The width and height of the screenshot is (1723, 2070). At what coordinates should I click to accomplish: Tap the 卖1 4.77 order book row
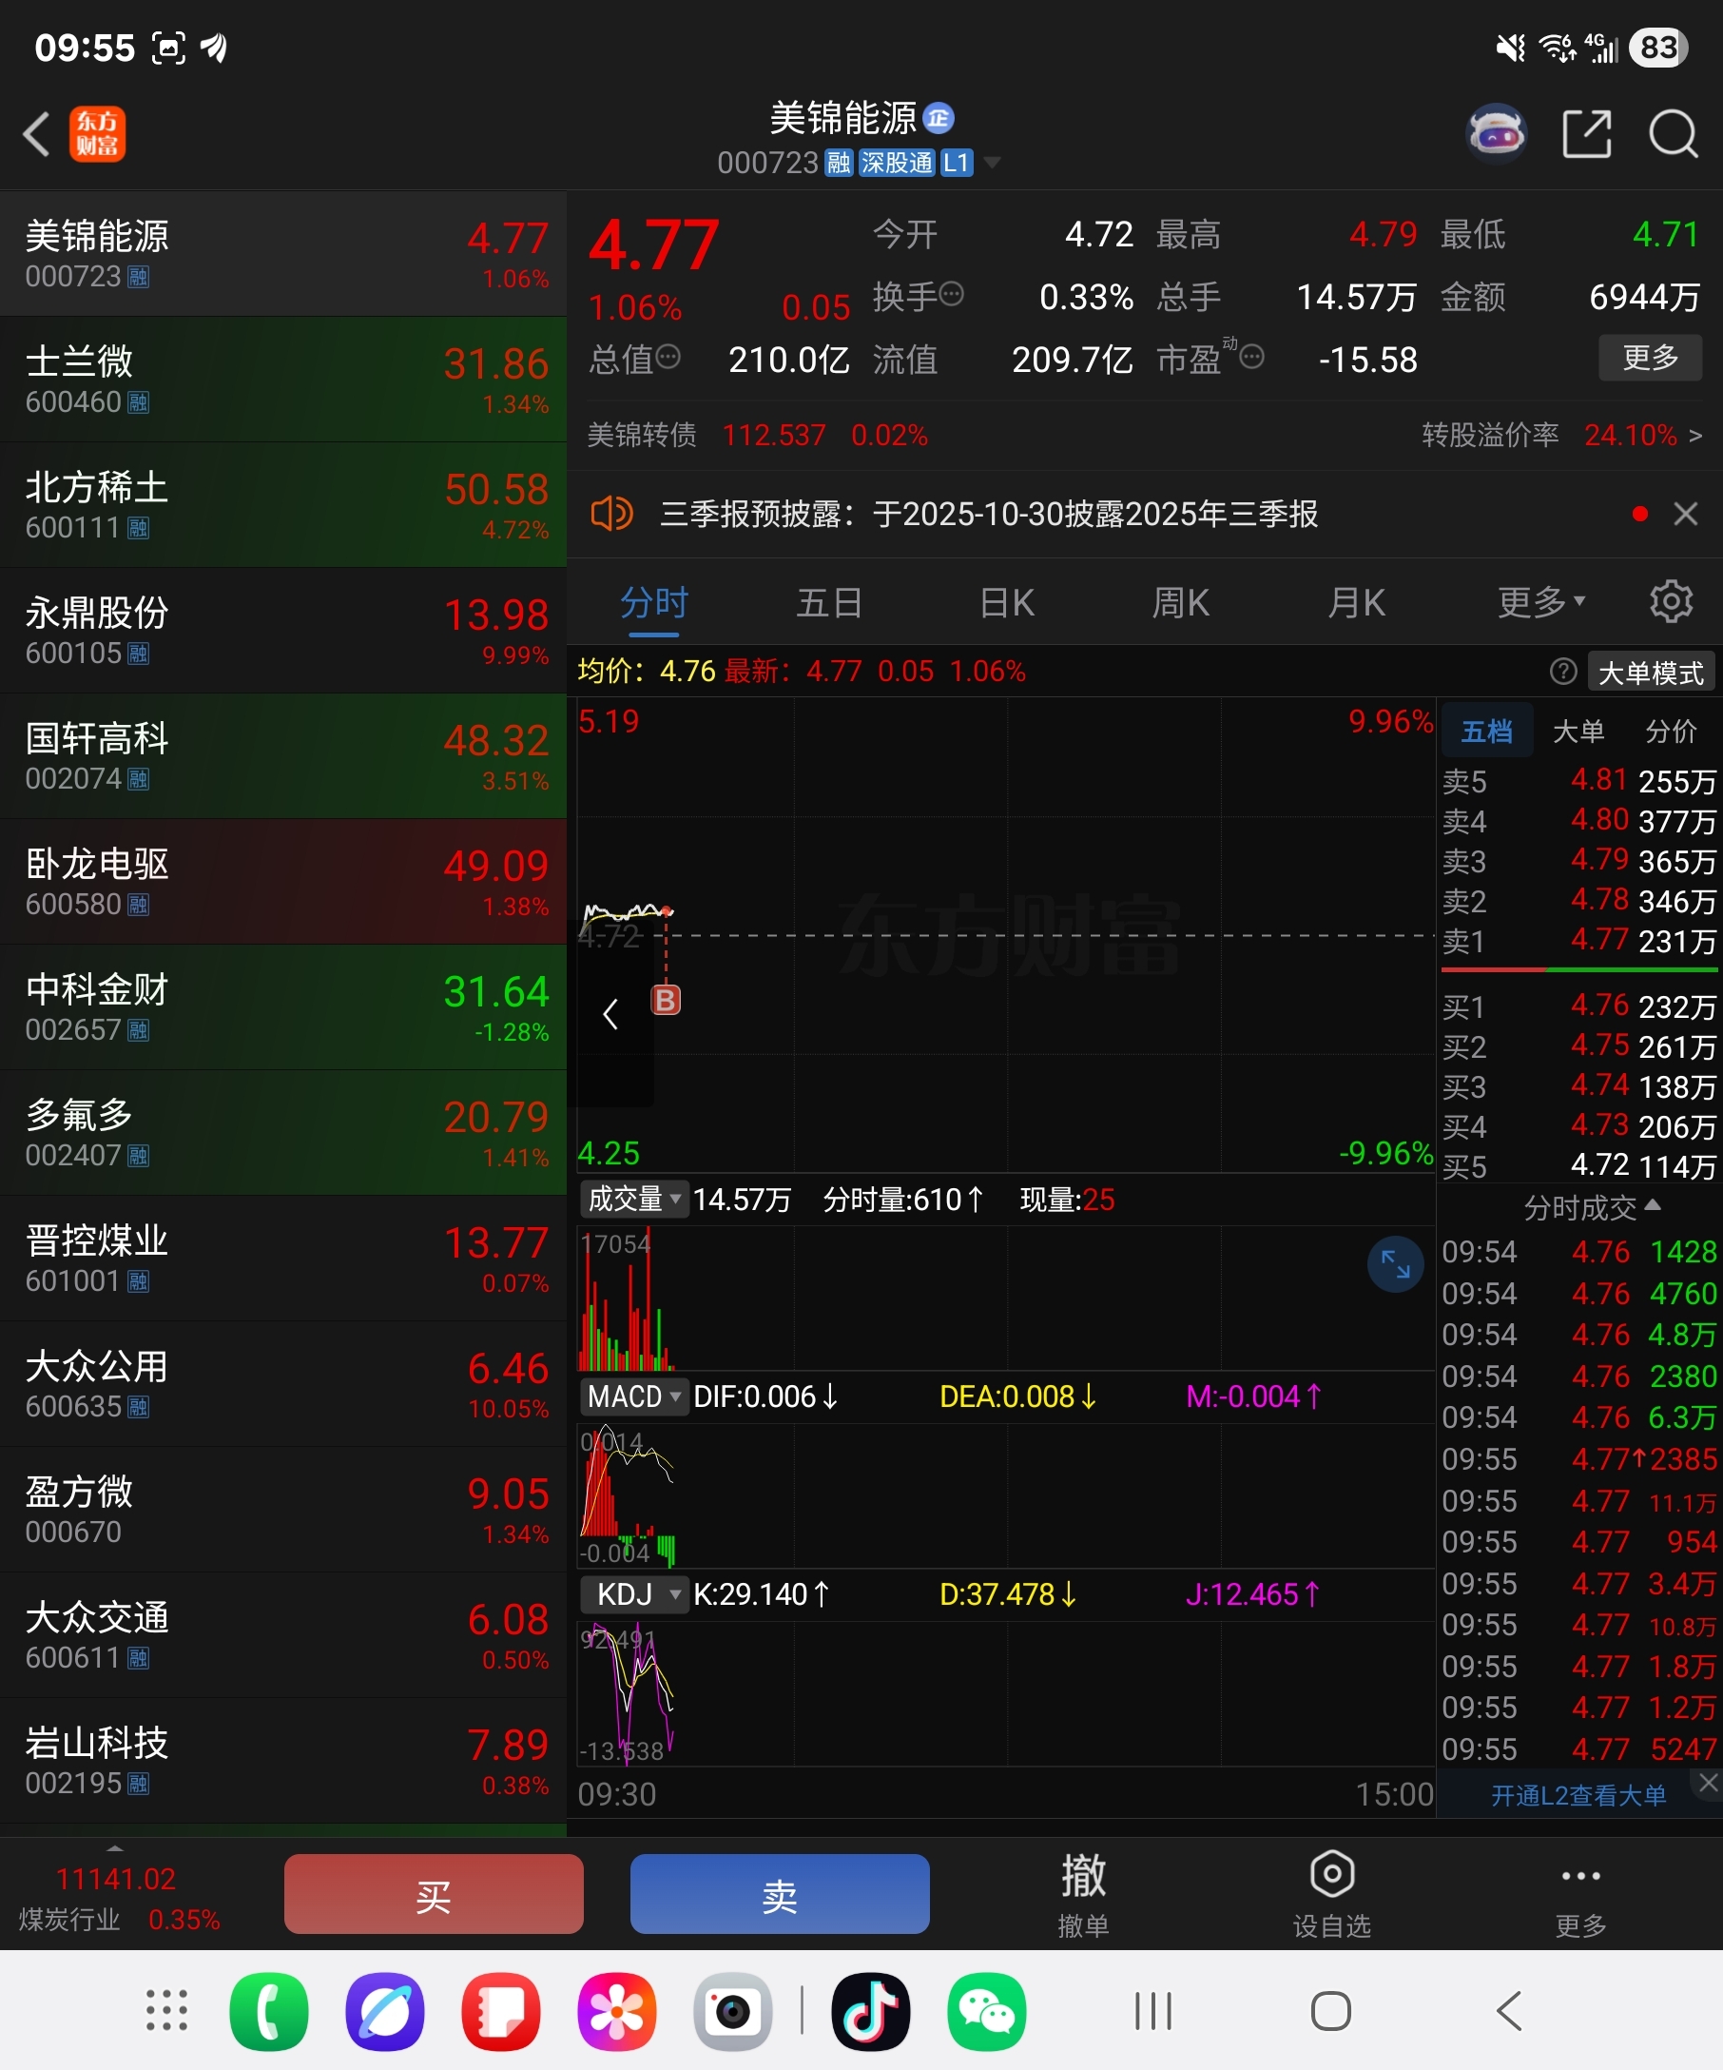coord(1579,942)
